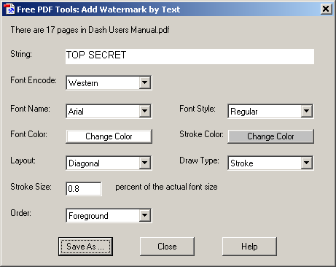Click the String text field containing TOP SECRET

190,56
